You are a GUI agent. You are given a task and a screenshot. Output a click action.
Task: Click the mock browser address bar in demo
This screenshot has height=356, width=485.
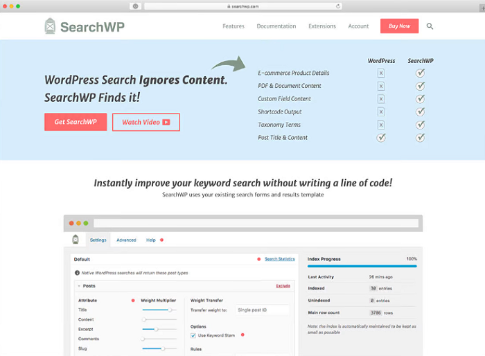point(256,223)
